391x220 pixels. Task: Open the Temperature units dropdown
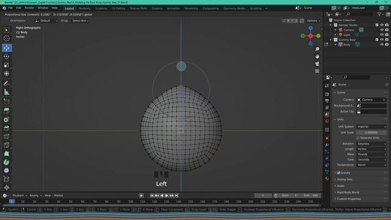tap(371, 165)
